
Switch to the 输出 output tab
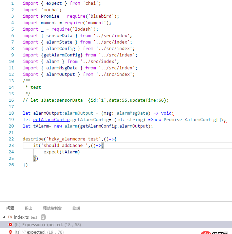point(28,208)
